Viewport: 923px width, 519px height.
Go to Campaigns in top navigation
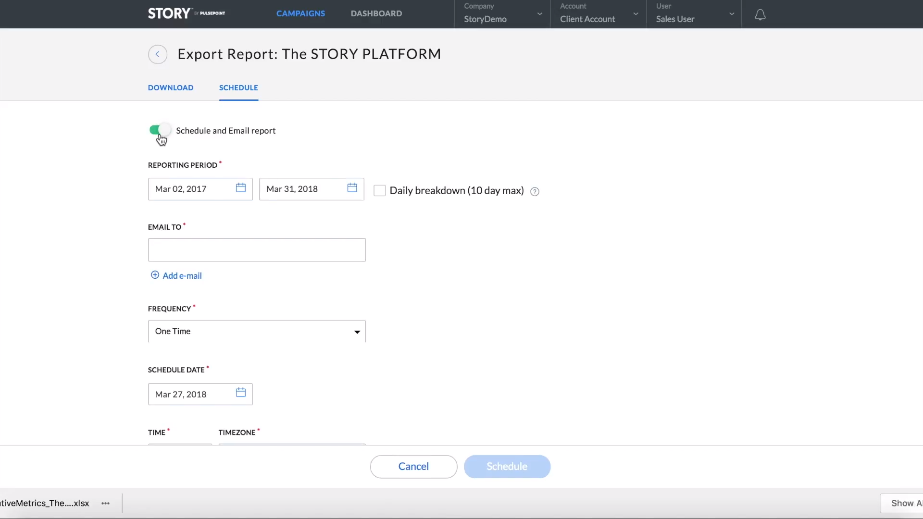coord(300,13)
